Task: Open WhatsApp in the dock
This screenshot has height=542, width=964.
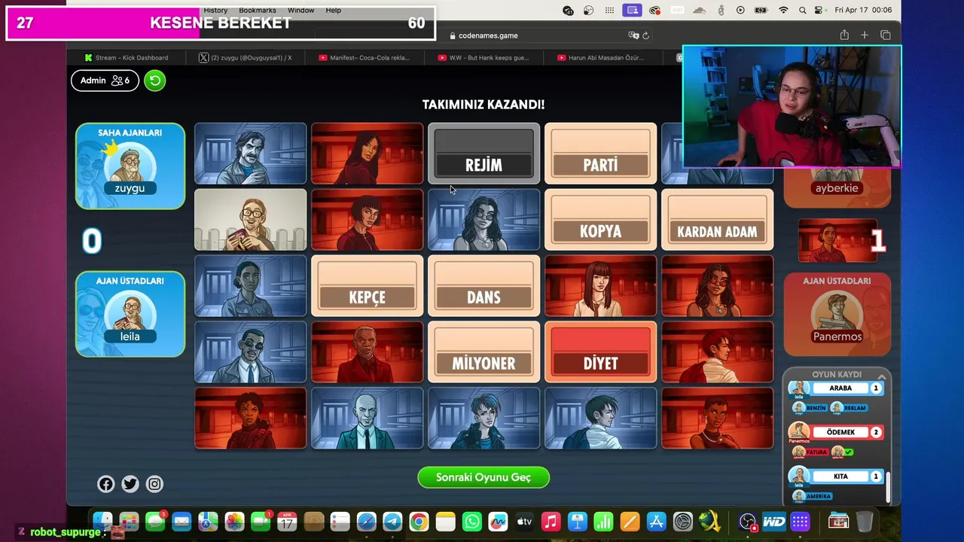Action: coord(471,522)
